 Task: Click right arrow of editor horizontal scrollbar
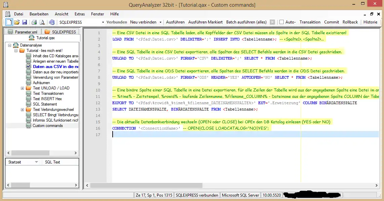click(x=376, y=185)
